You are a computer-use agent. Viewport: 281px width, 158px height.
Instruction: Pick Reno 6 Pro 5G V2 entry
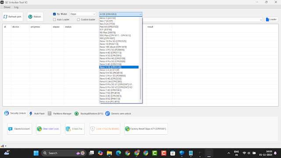(119, 87)
